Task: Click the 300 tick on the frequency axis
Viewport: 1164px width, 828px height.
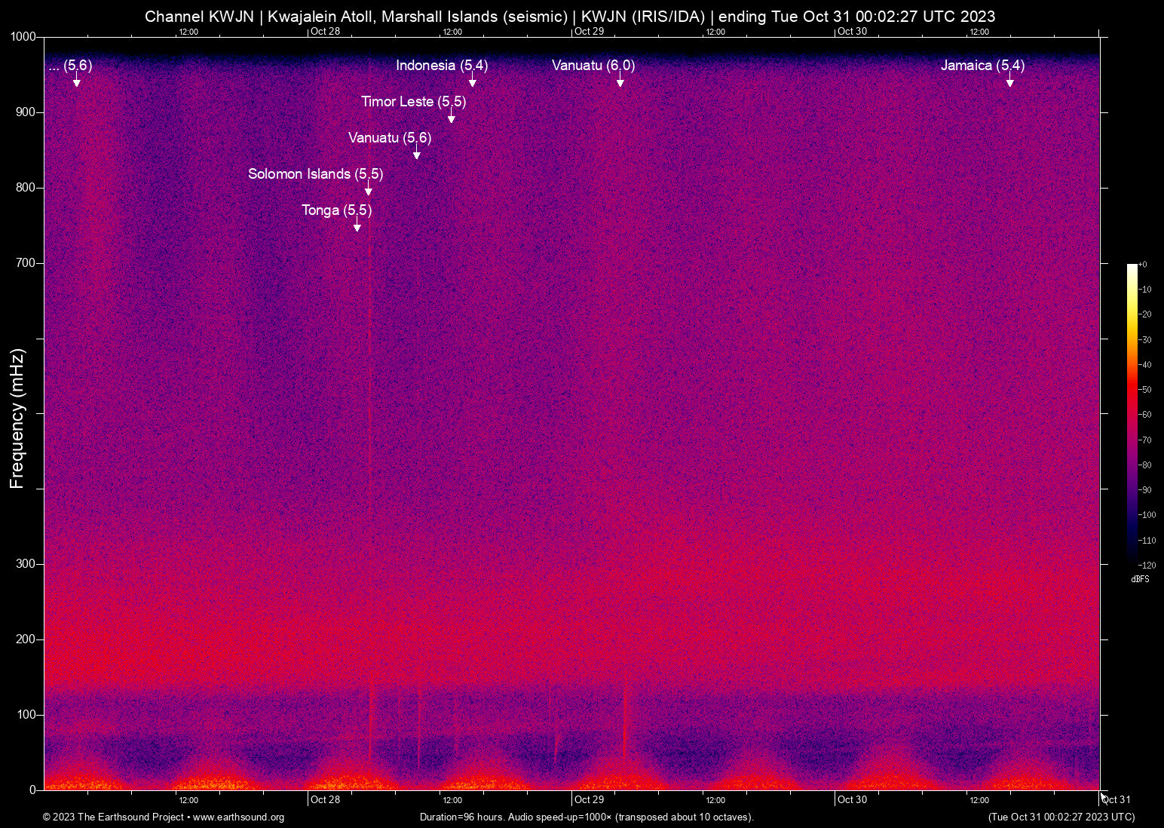Action: [x=26, y=564]
